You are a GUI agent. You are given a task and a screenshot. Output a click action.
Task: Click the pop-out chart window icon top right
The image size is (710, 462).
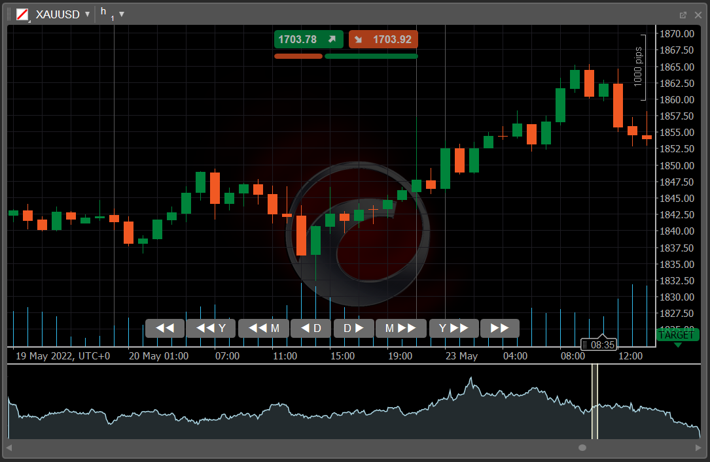point(683,14)
